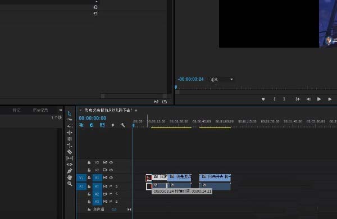337x219 pixels.
Task: Toggle sync lock for track A3
Action: (105, 202)
